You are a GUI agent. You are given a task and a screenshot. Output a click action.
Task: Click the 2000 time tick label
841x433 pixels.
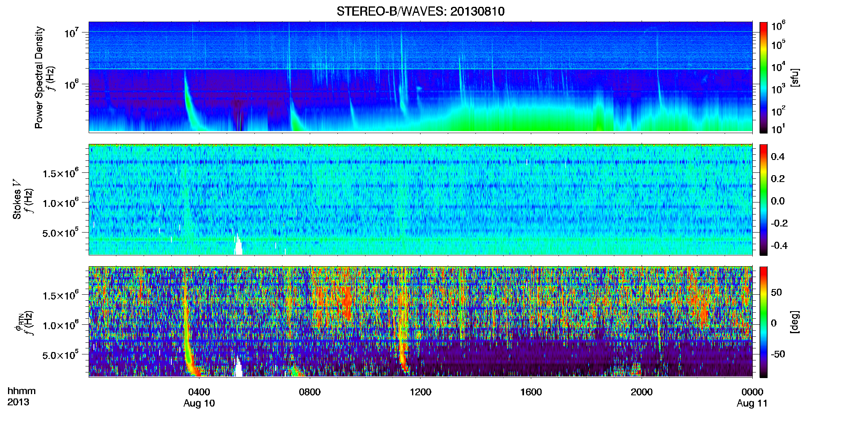point(642,392)
